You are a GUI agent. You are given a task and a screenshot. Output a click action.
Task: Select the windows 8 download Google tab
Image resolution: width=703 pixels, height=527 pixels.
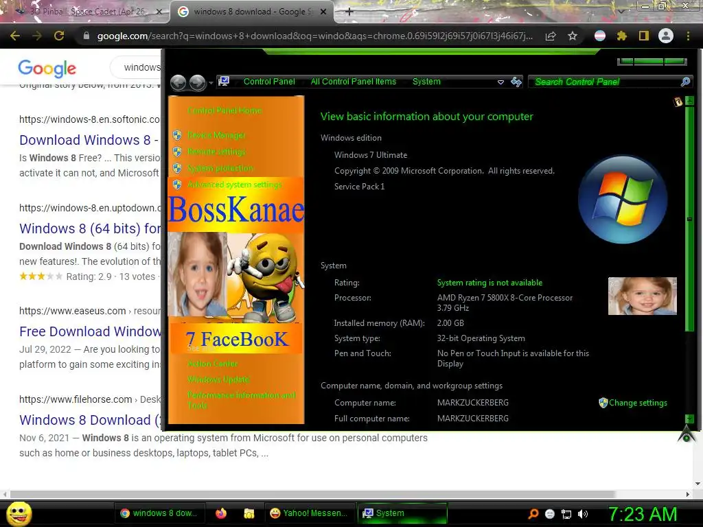[x=253, y=11]
